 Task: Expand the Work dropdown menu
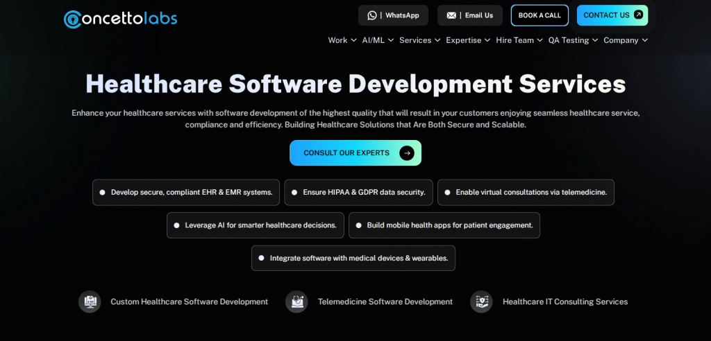click(342, 40)
